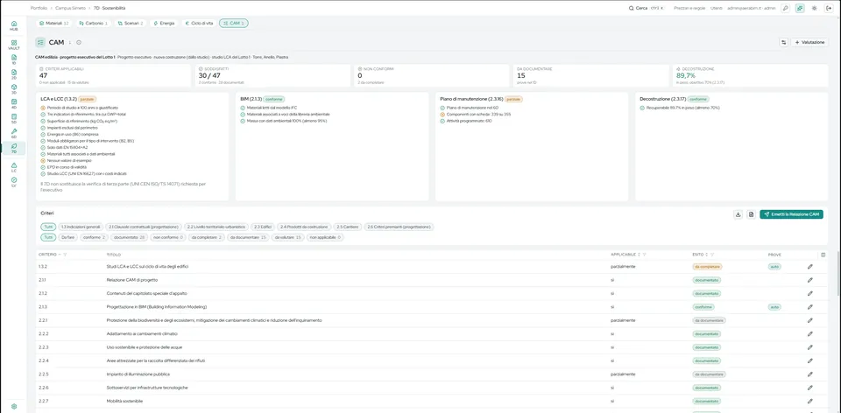This screenshot has width=841, height=413.
Task: Open the Materiali tab
Action: [x=53, y=24]
